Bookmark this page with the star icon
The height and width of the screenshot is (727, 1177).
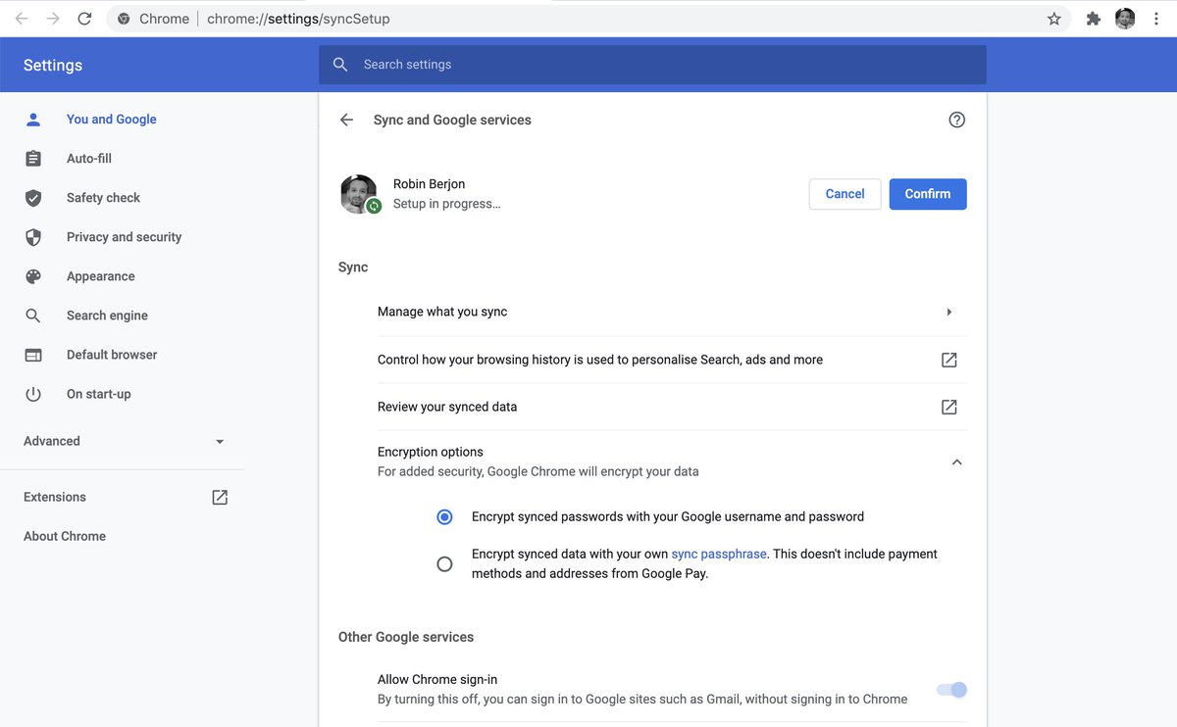1054,19
